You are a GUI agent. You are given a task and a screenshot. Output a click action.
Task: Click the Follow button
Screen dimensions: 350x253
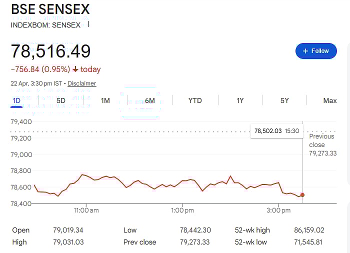316,51
